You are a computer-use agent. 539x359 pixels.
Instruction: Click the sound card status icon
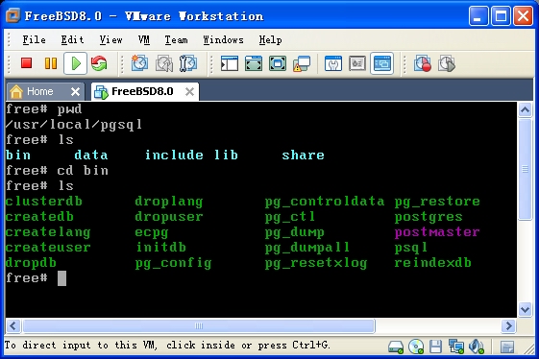477,347
